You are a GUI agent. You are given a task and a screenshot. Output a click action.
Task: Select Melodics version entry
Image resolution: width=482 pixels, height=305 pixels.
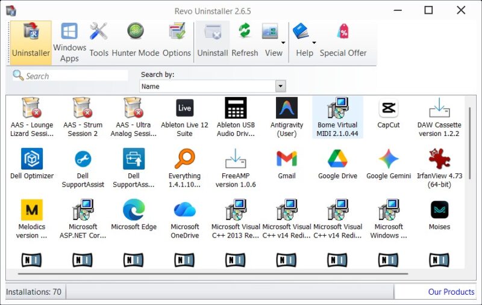pos(32,219)
